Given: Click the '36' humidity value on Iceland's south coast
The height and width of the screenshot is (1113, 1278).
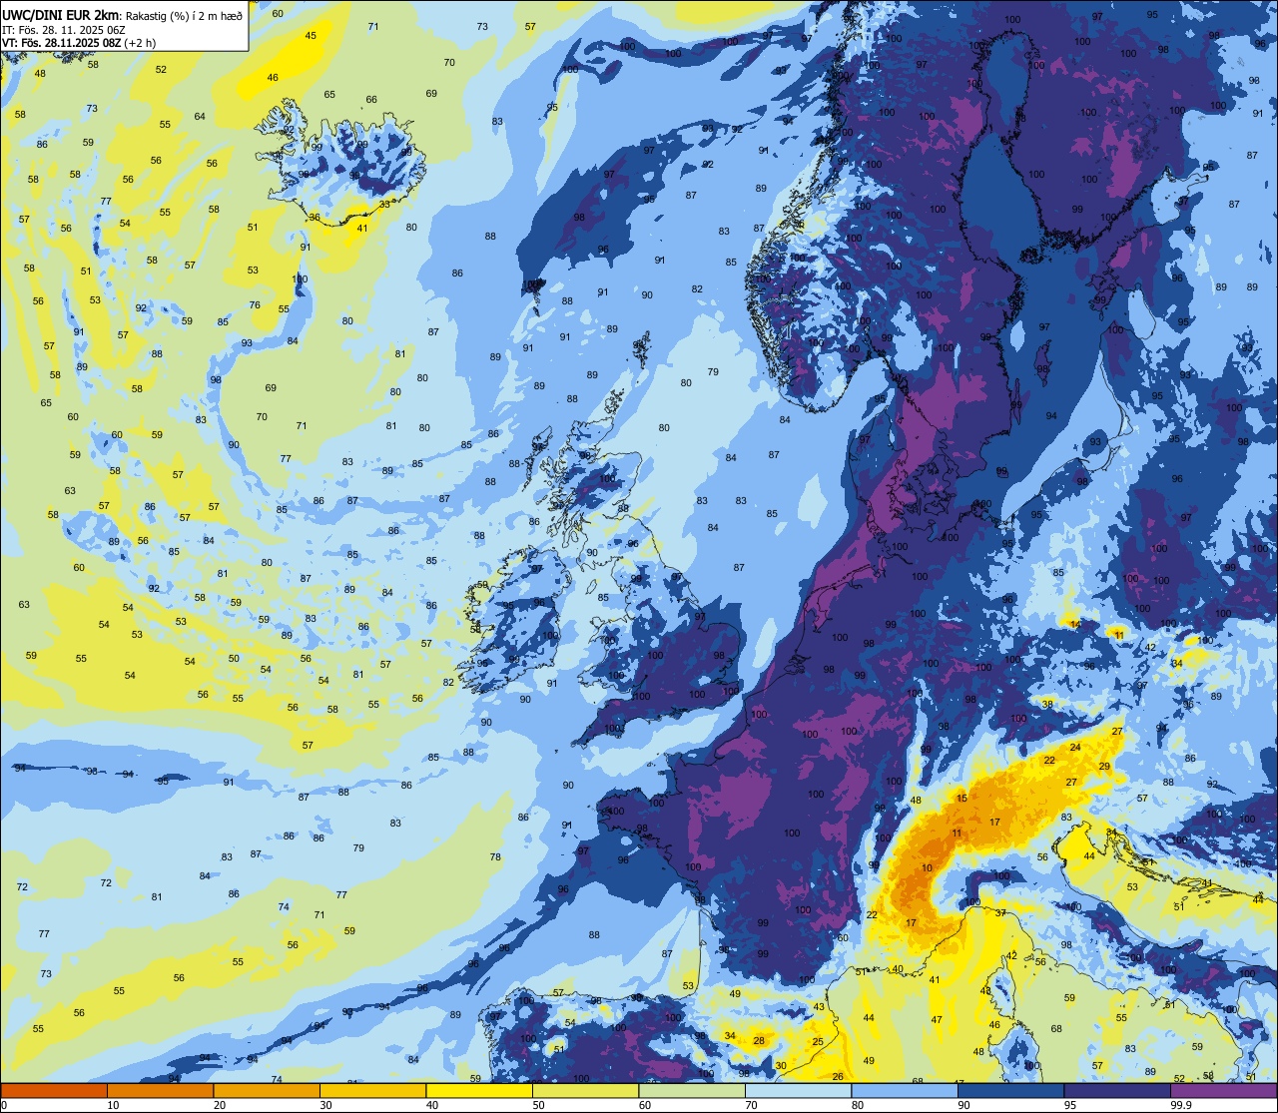Looking at the screenshot, I should tap(315, 217).
